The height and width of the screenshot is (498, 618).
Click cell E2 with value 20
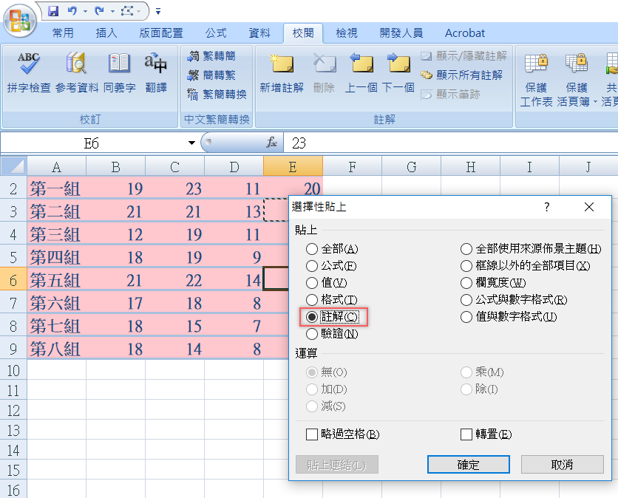coord(293,188)
